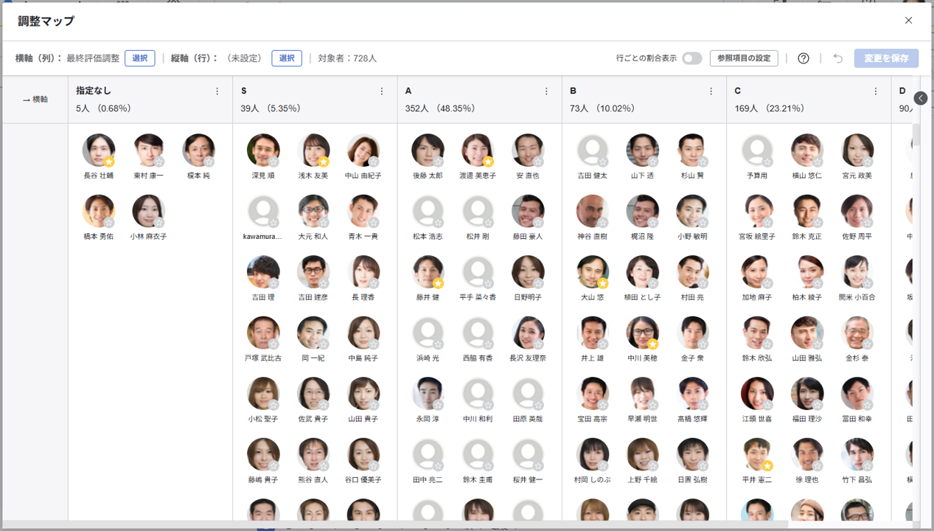
Task: Toggle star badge on 浅木 友美
Action: pyautogui.click(x=324, y=162)
